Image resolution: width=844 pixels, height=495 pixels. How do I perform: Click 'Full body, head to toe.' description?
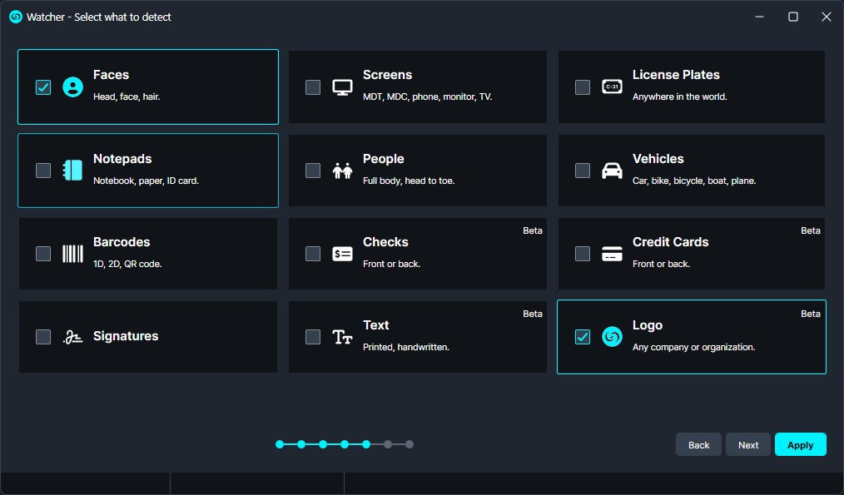click(409, 181)
